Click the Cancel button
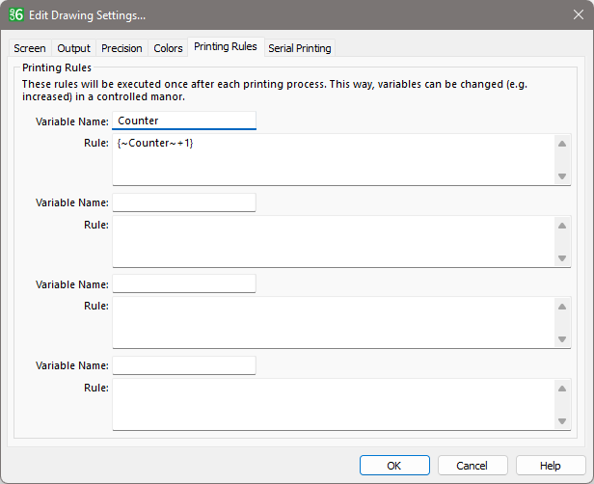594x484 pixels. [x=472, y=465]
